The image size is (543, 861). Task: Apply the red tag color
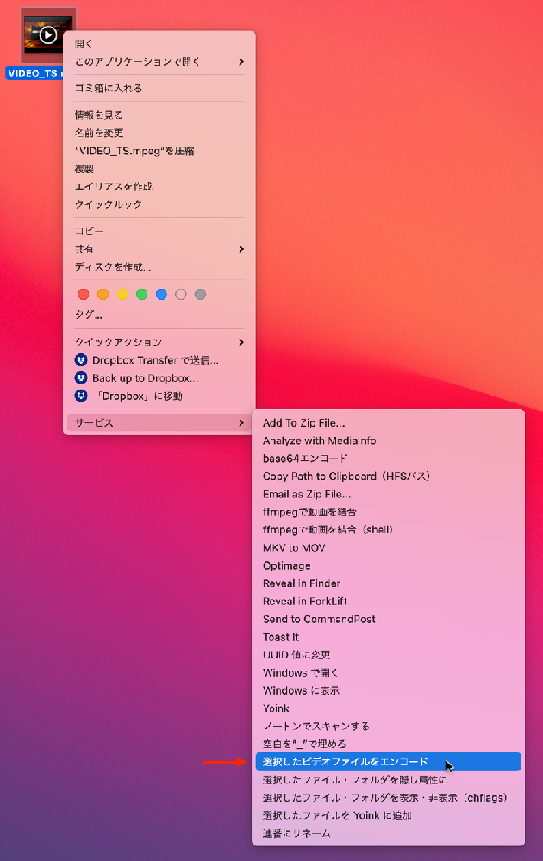click(84, 294)
